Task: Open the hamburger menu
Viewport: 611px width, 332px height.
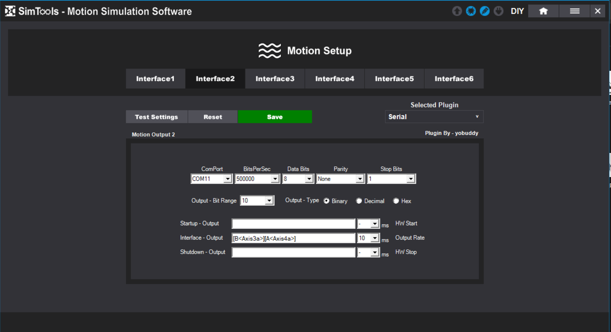Action: pos(574,11)
